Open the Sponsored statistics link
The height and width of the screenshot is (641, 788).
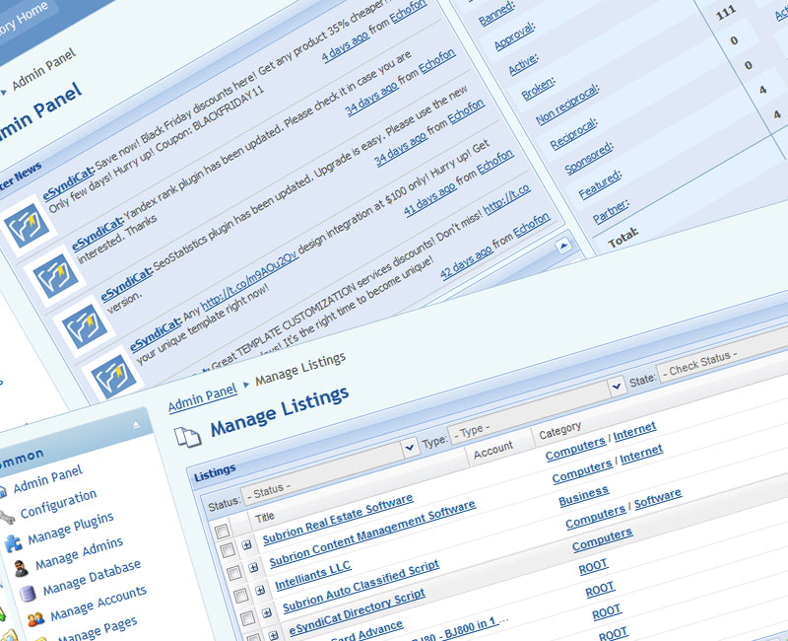pos(588,158)
